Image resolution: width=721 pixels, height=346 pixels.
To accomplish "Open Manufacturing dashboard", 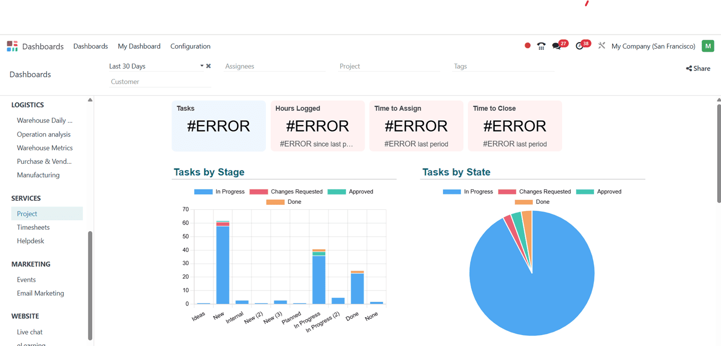I will coord(38,175).
